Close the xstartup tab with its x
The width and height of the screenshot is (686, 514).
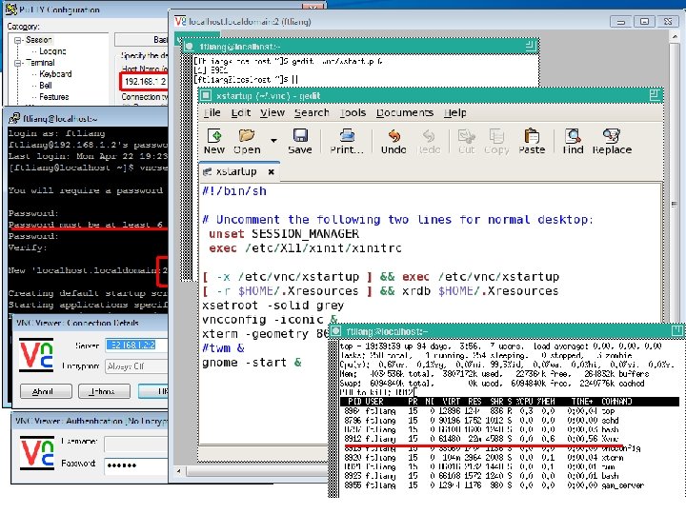coord(271,171)
